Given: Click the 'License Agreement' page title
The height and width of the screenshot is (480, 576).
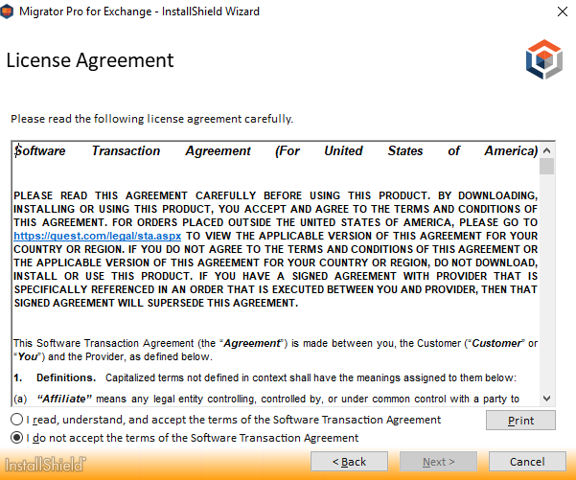Looking at the screenshot, I should [90, 60].
